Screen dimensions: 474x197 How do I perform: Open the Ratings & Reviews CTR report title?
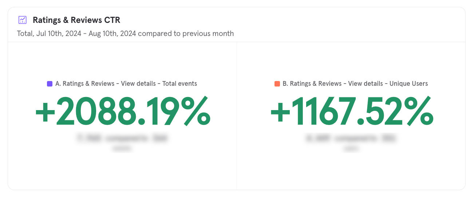pyautogui.click(x=76, y=20)
